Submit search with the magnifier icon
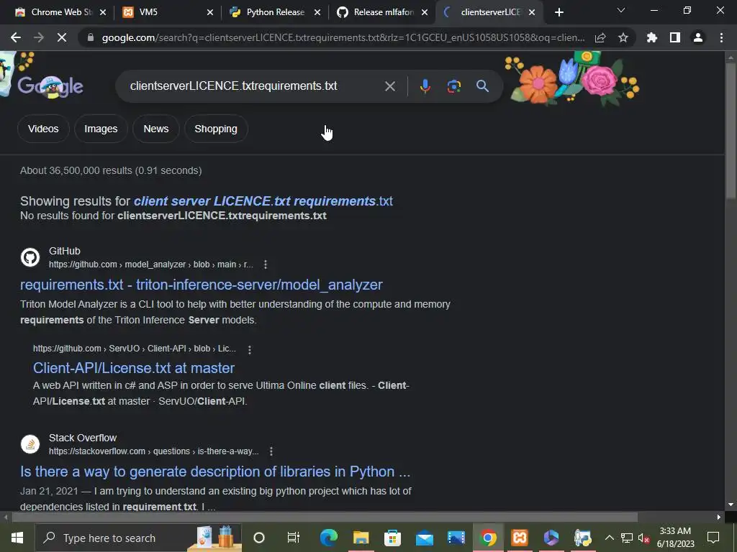Viewport: 737px width, 552px height. coord(482,86)
